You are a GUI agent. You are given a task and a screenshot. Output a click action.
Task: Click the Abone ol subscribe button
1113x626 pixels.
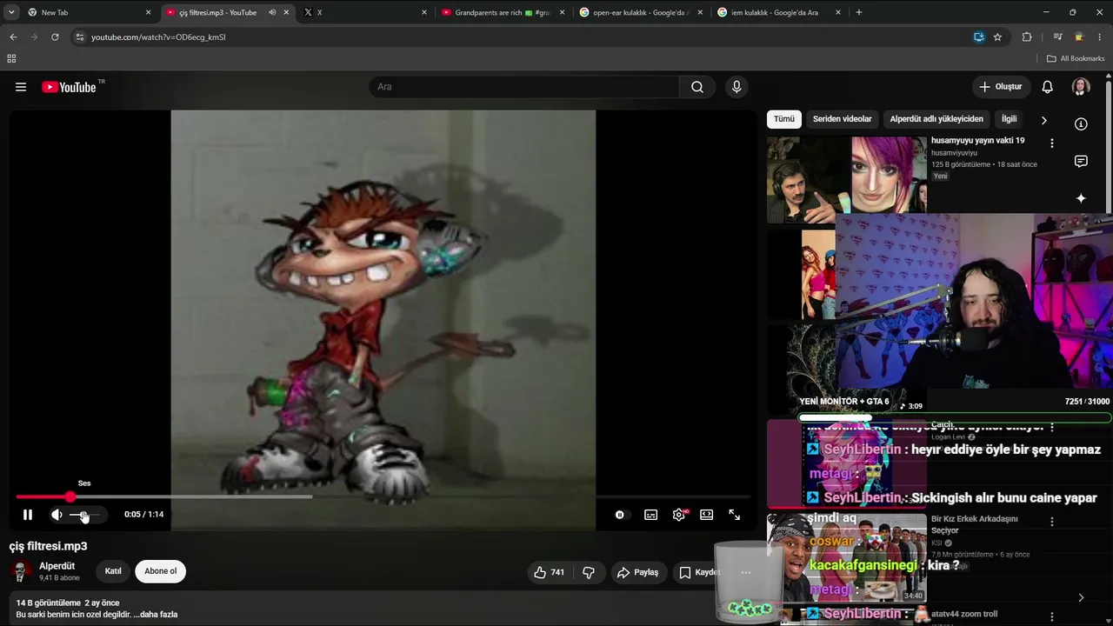click(x=161, y=571)
